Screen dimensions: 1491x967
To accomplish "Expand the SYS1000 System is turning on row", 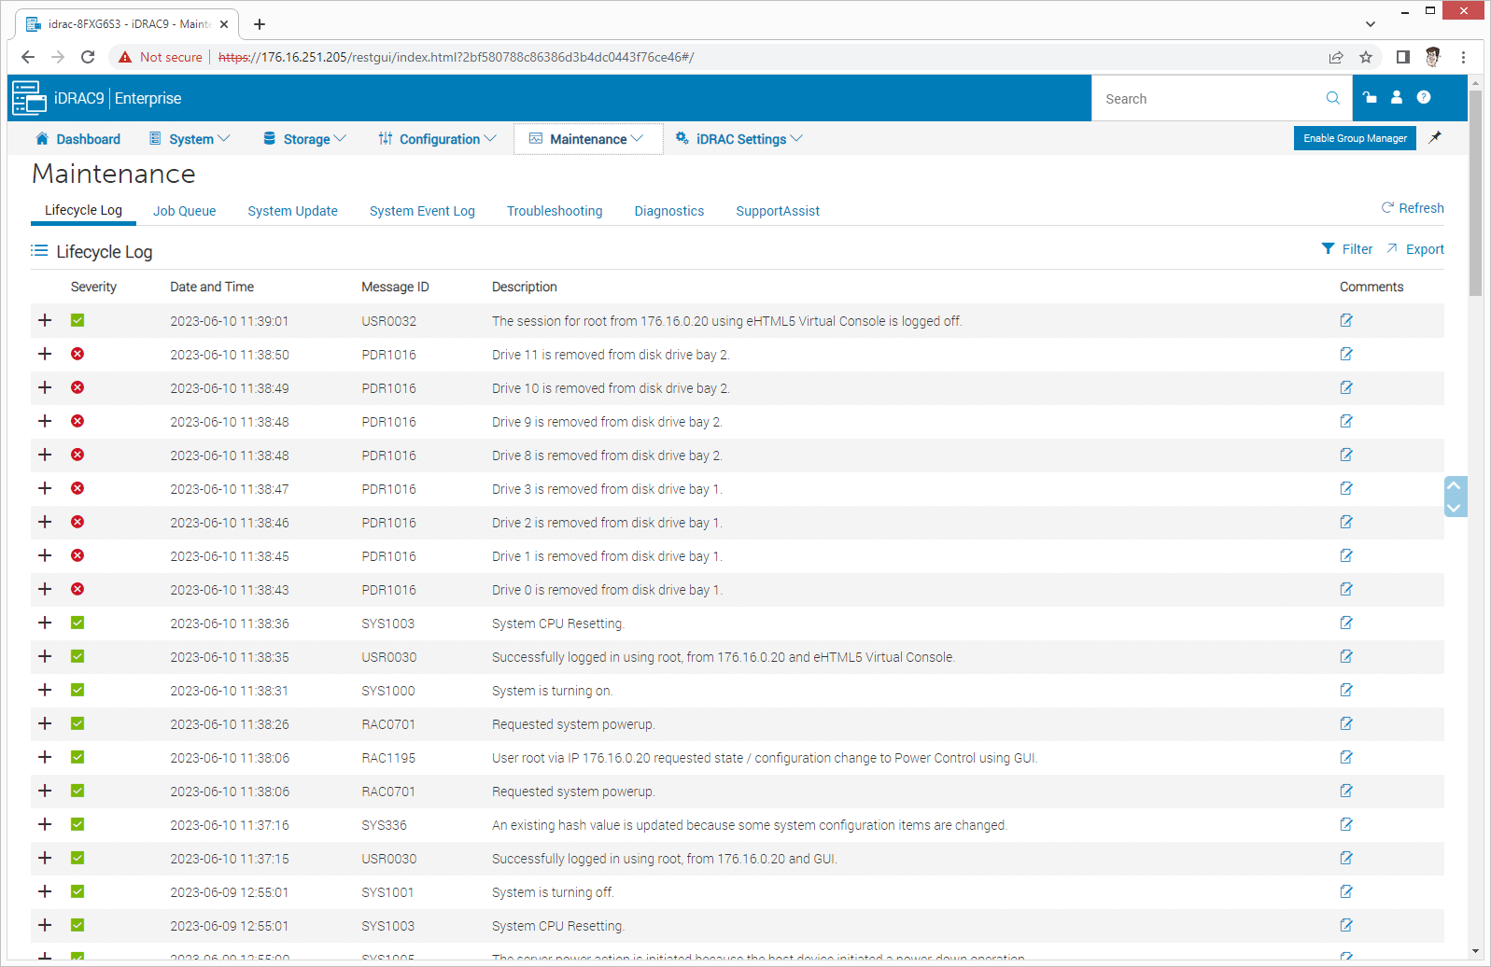I will (45, 690).
